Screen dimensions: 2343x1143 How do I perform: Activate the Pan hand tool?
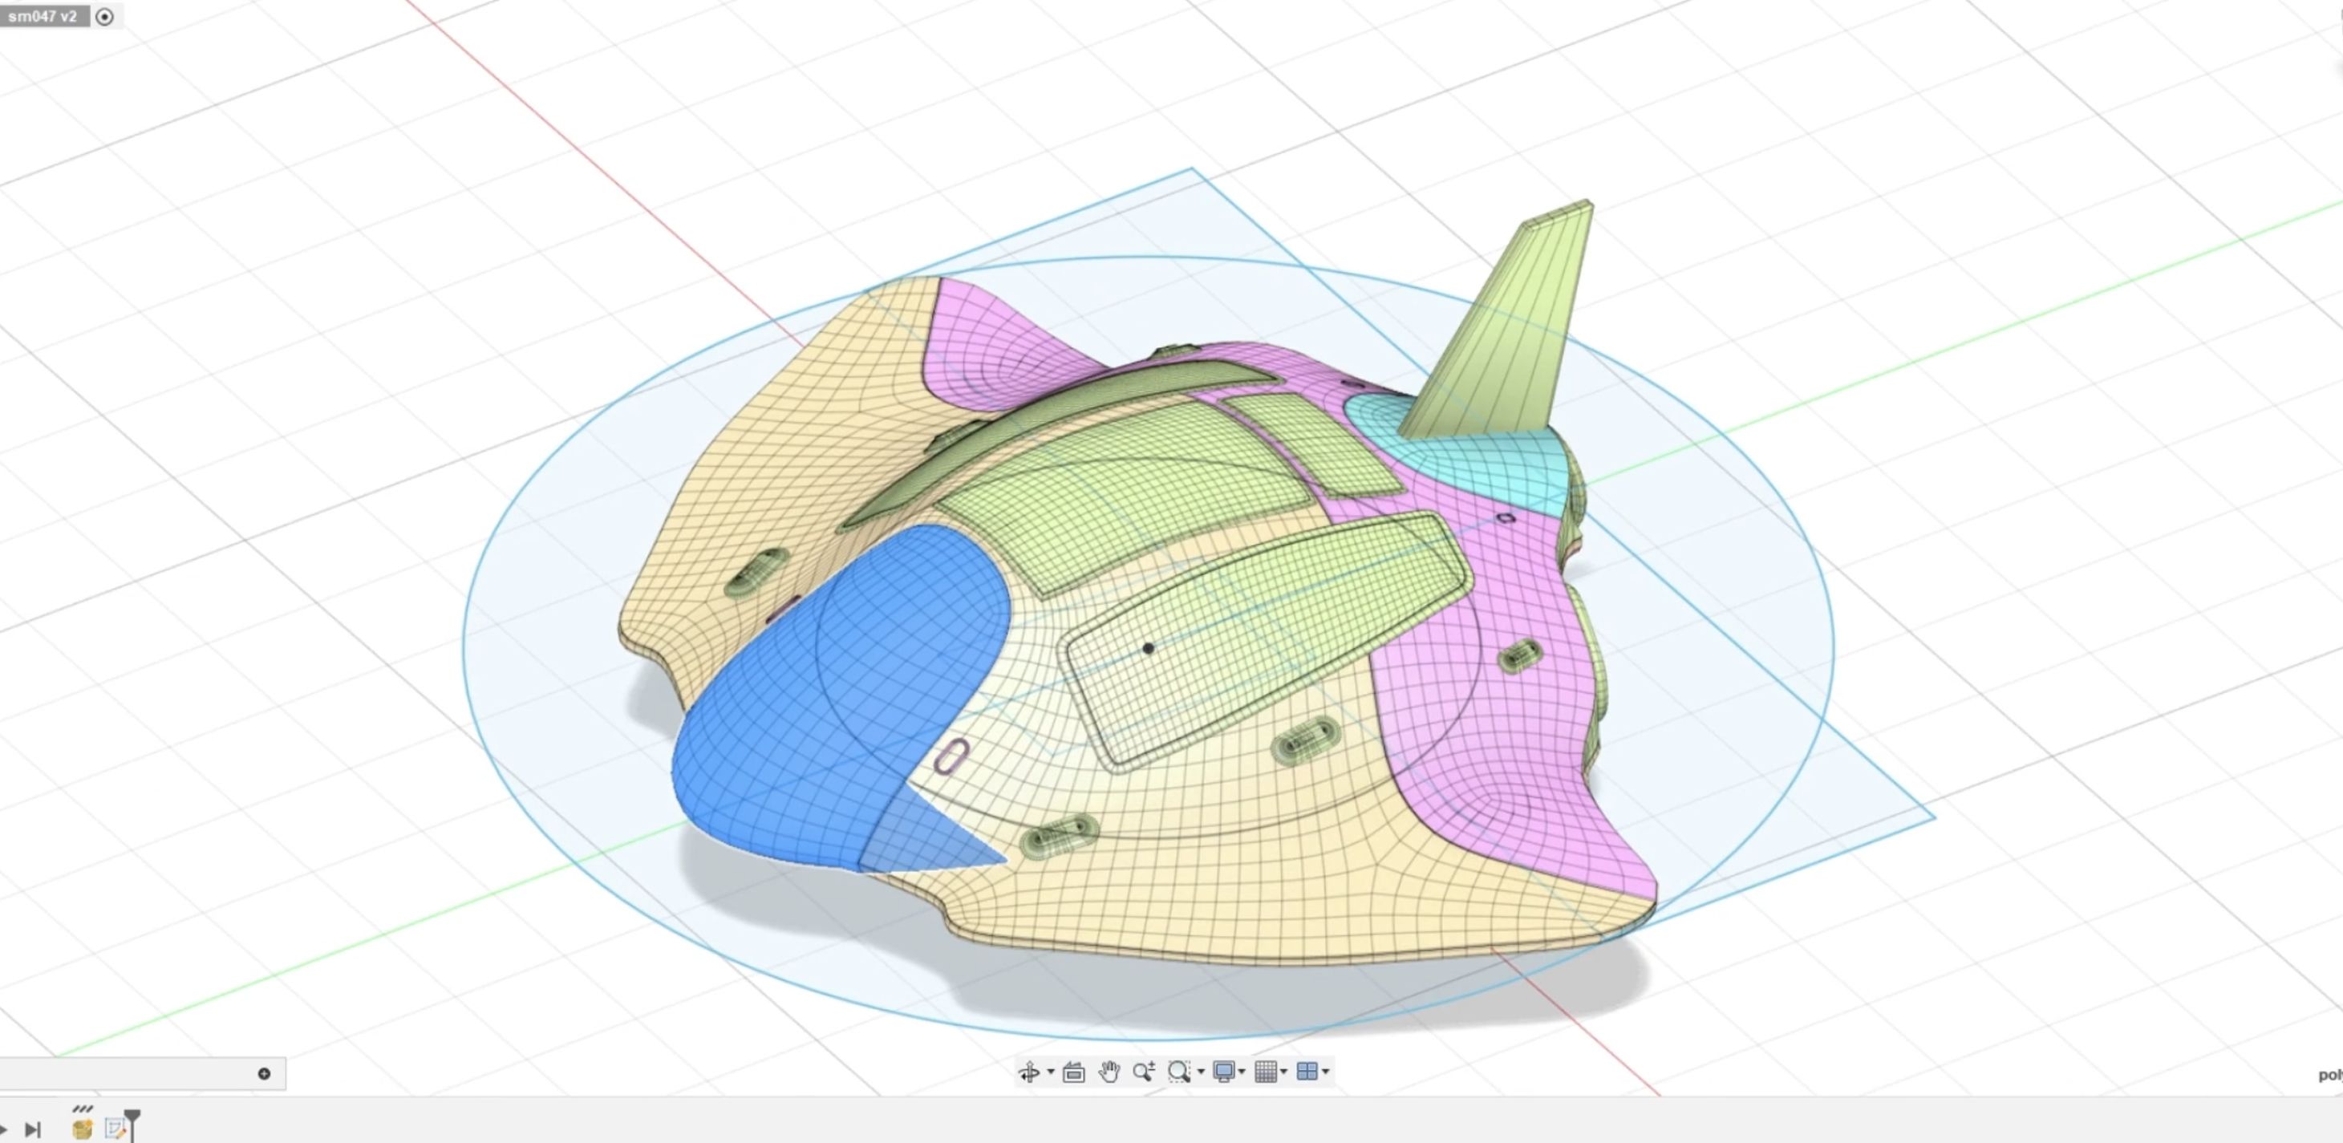point(1109,1072)
